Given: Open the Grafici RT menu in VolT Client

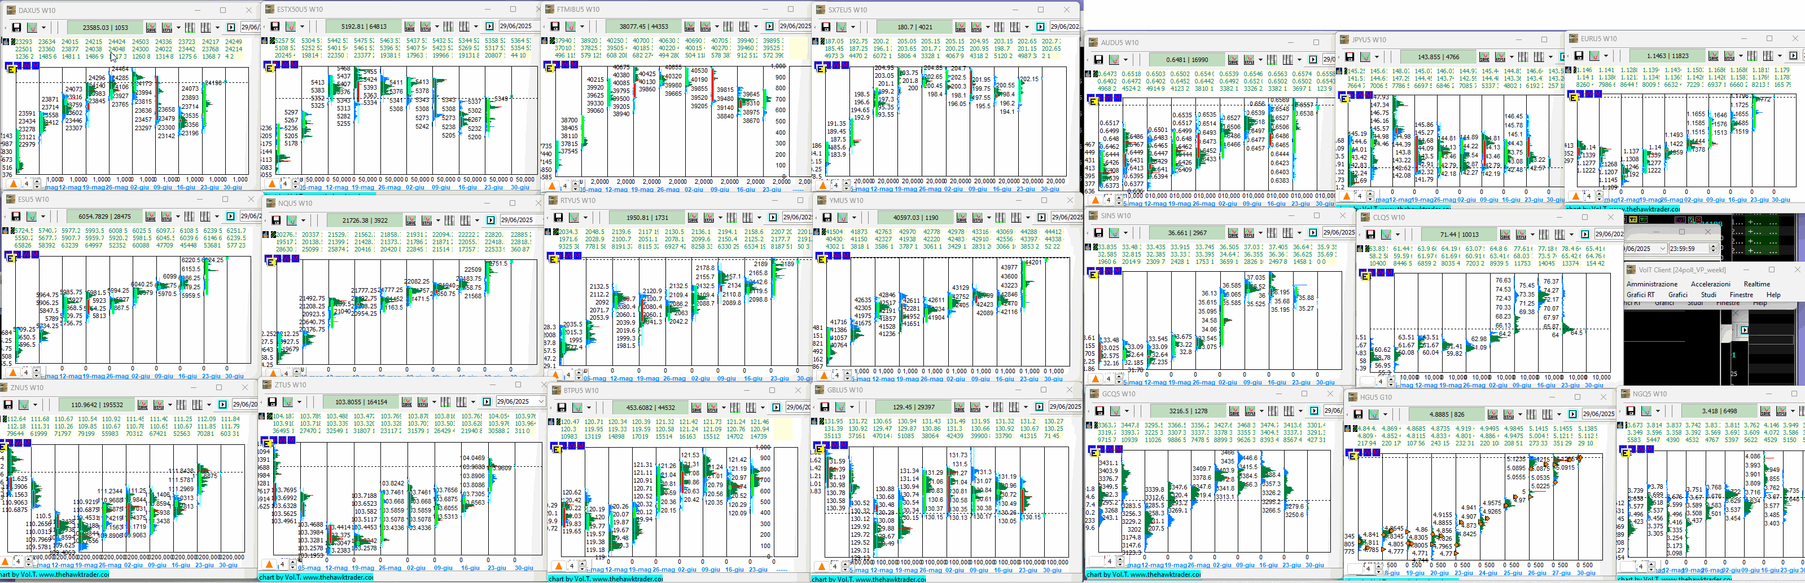Looking at the screenshot, I should 1640,295.
